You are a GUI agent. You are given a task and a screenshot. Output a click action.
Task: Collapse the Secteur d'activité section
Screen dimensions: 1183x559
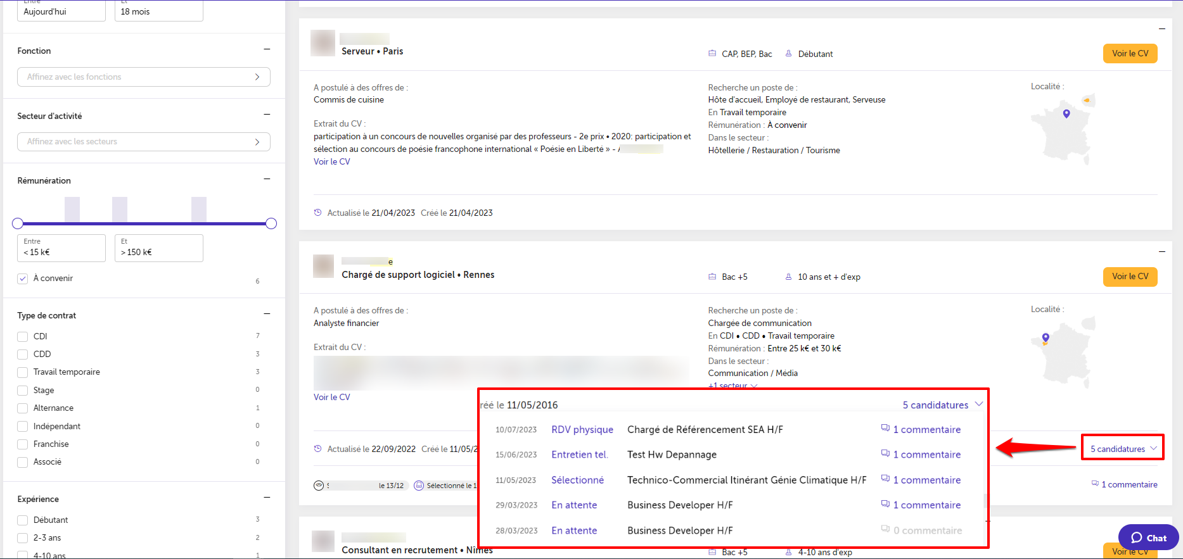coord(267,115)
